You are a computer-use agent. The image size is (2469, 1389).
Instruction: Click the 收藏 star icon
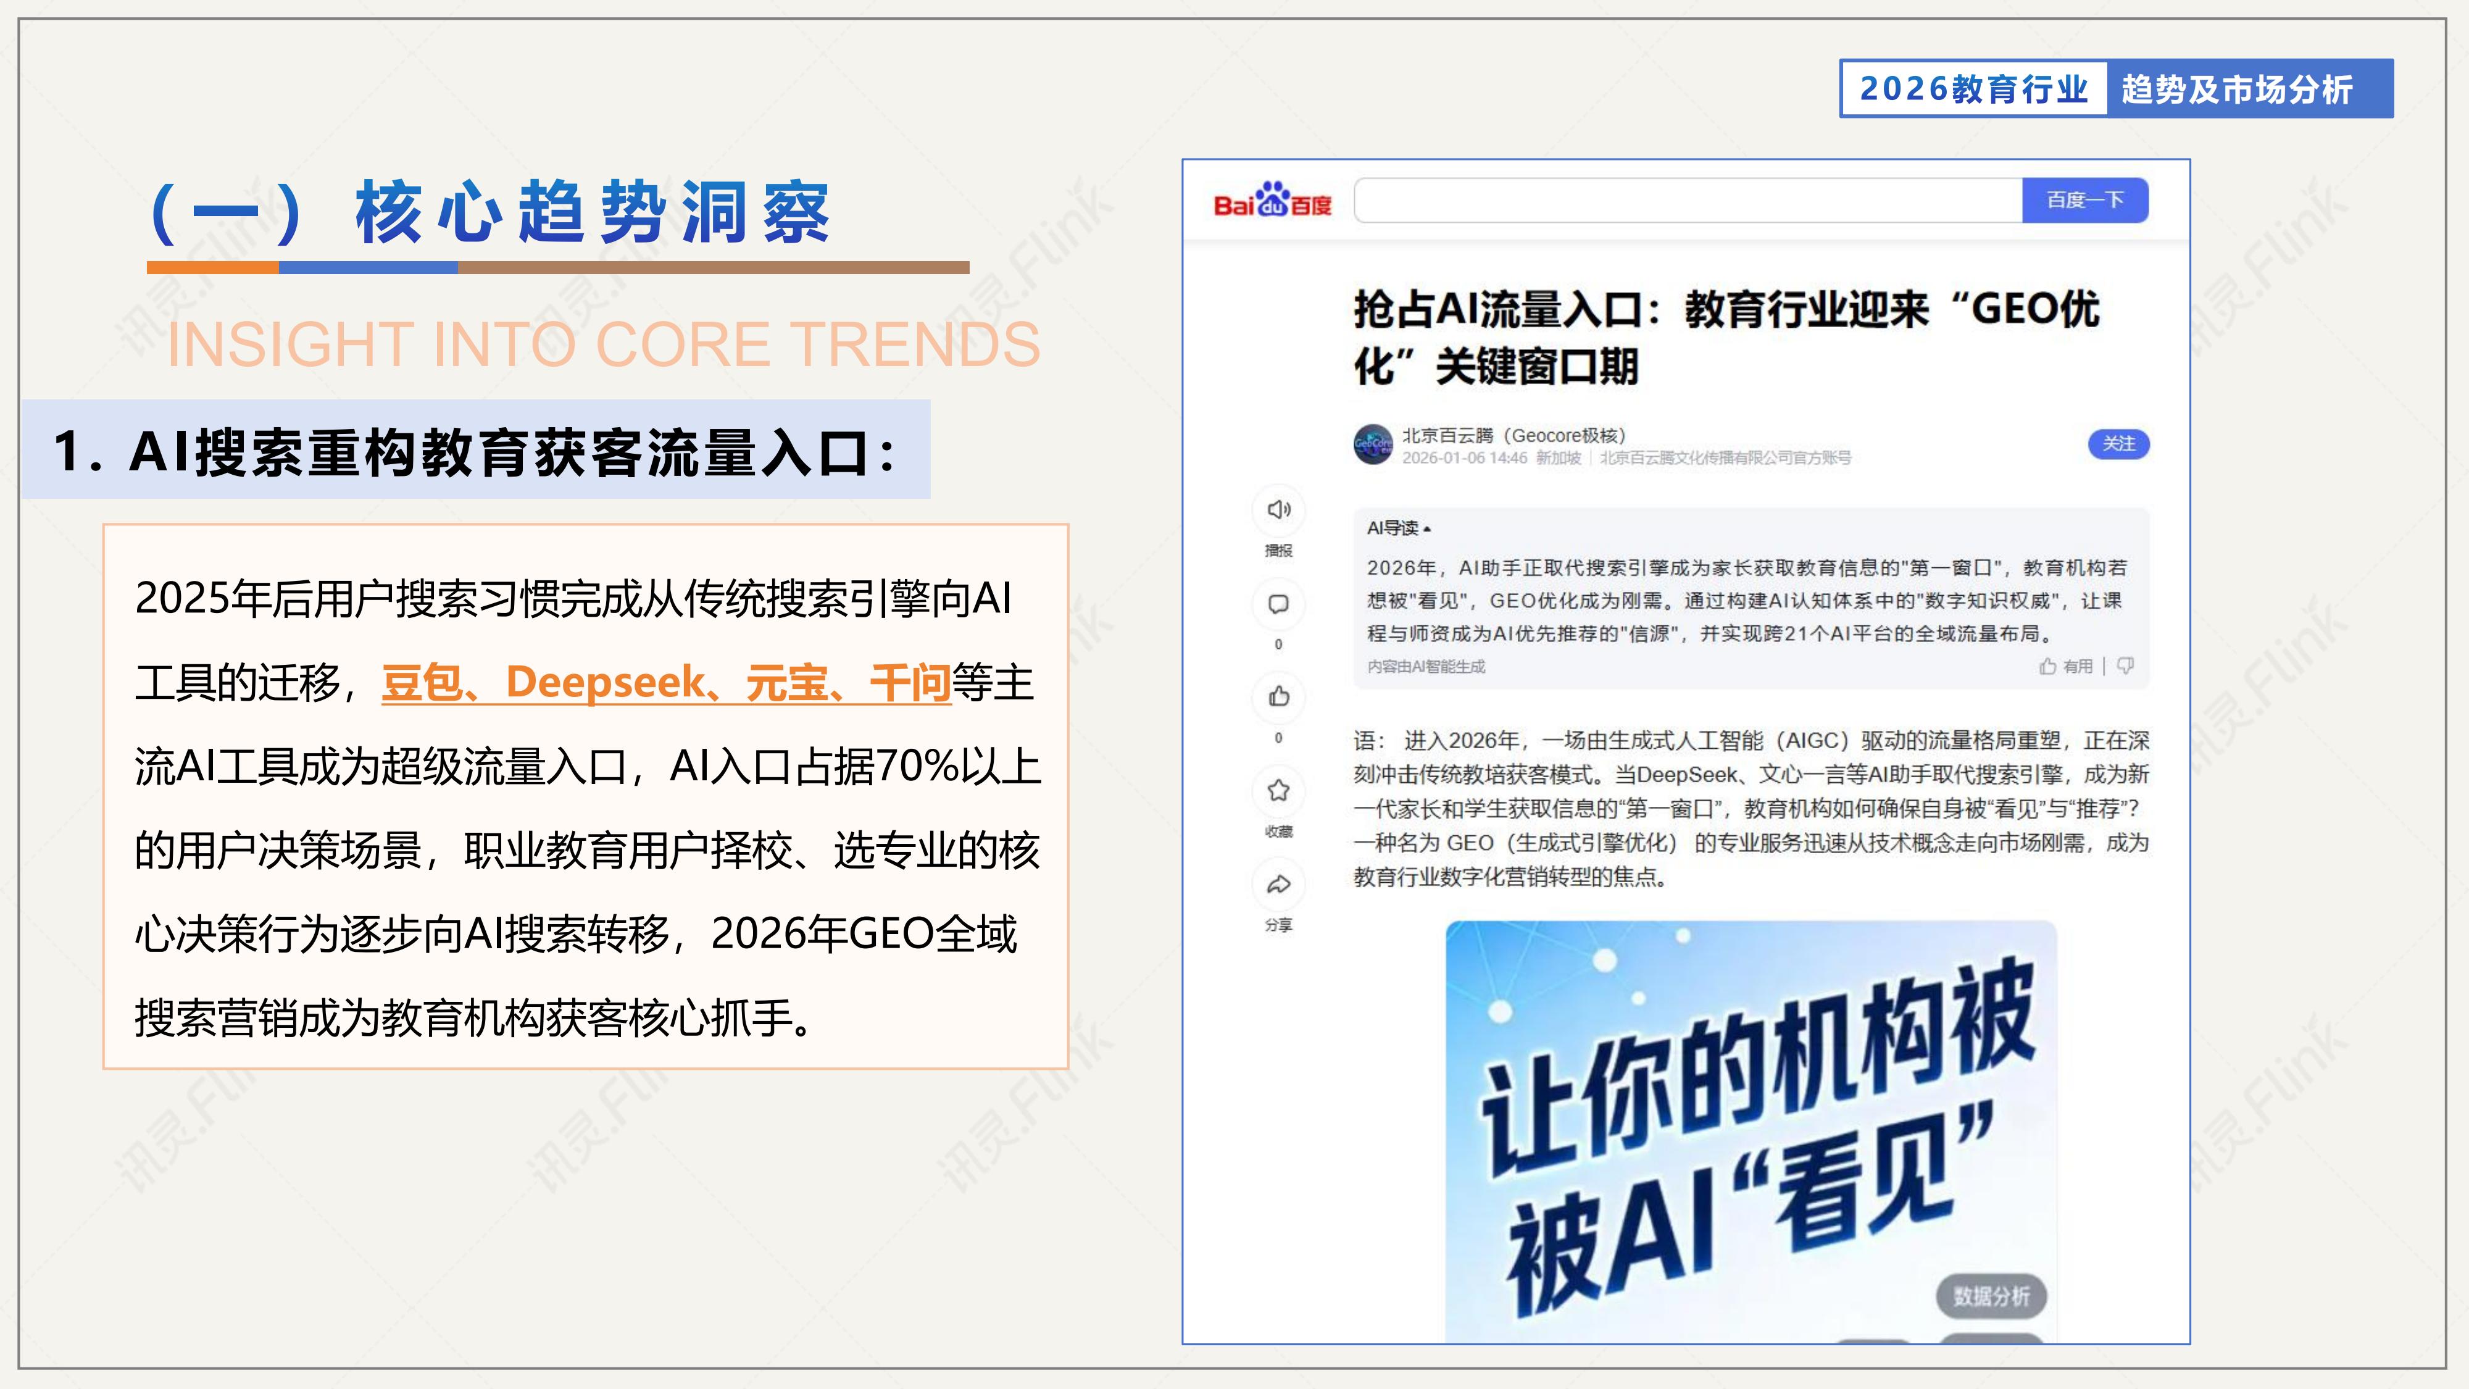point(1278,791)
